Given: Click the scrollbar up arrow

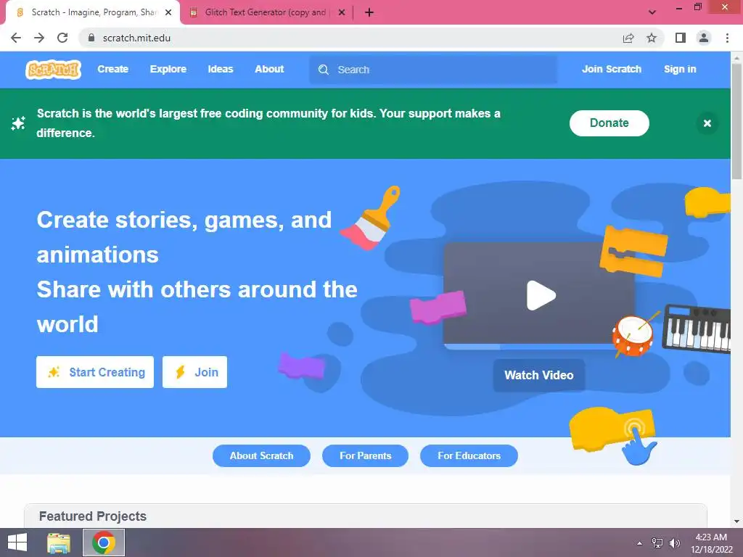Looking at the screenshot, I should [x=736, y=57].
